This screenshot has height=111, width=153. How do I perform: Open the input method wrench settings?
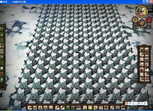tap(145, 103)
